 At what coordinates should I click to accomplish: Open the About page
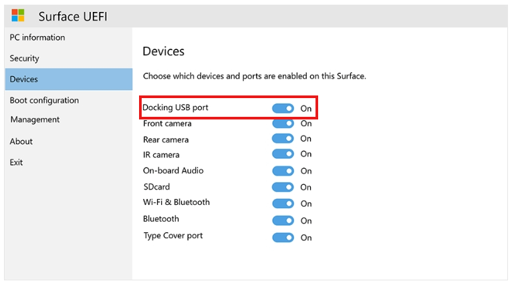pyautogui.click(x=21, y=142)
